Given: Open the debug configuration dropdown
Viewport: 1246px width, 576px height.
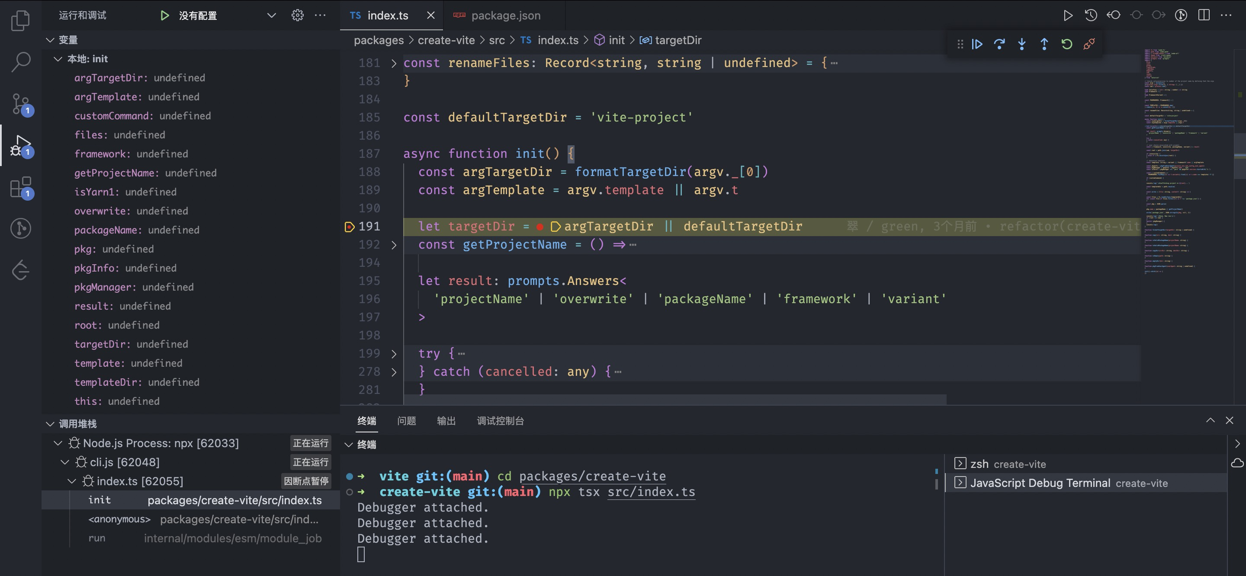Looking at the screenshot, I should 271,16.
